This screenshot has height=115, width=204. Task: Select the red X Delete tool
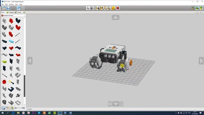click(x=118, y=8)
